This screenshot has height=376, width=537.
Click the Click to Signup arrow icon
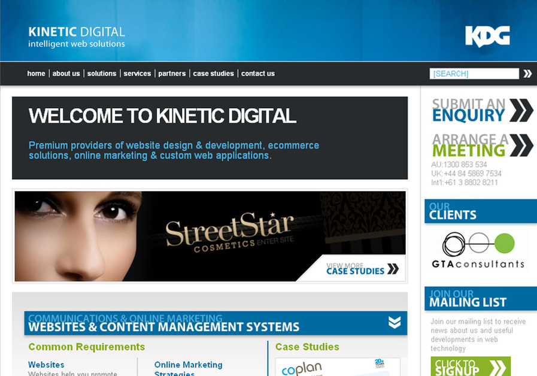[497, 368]
